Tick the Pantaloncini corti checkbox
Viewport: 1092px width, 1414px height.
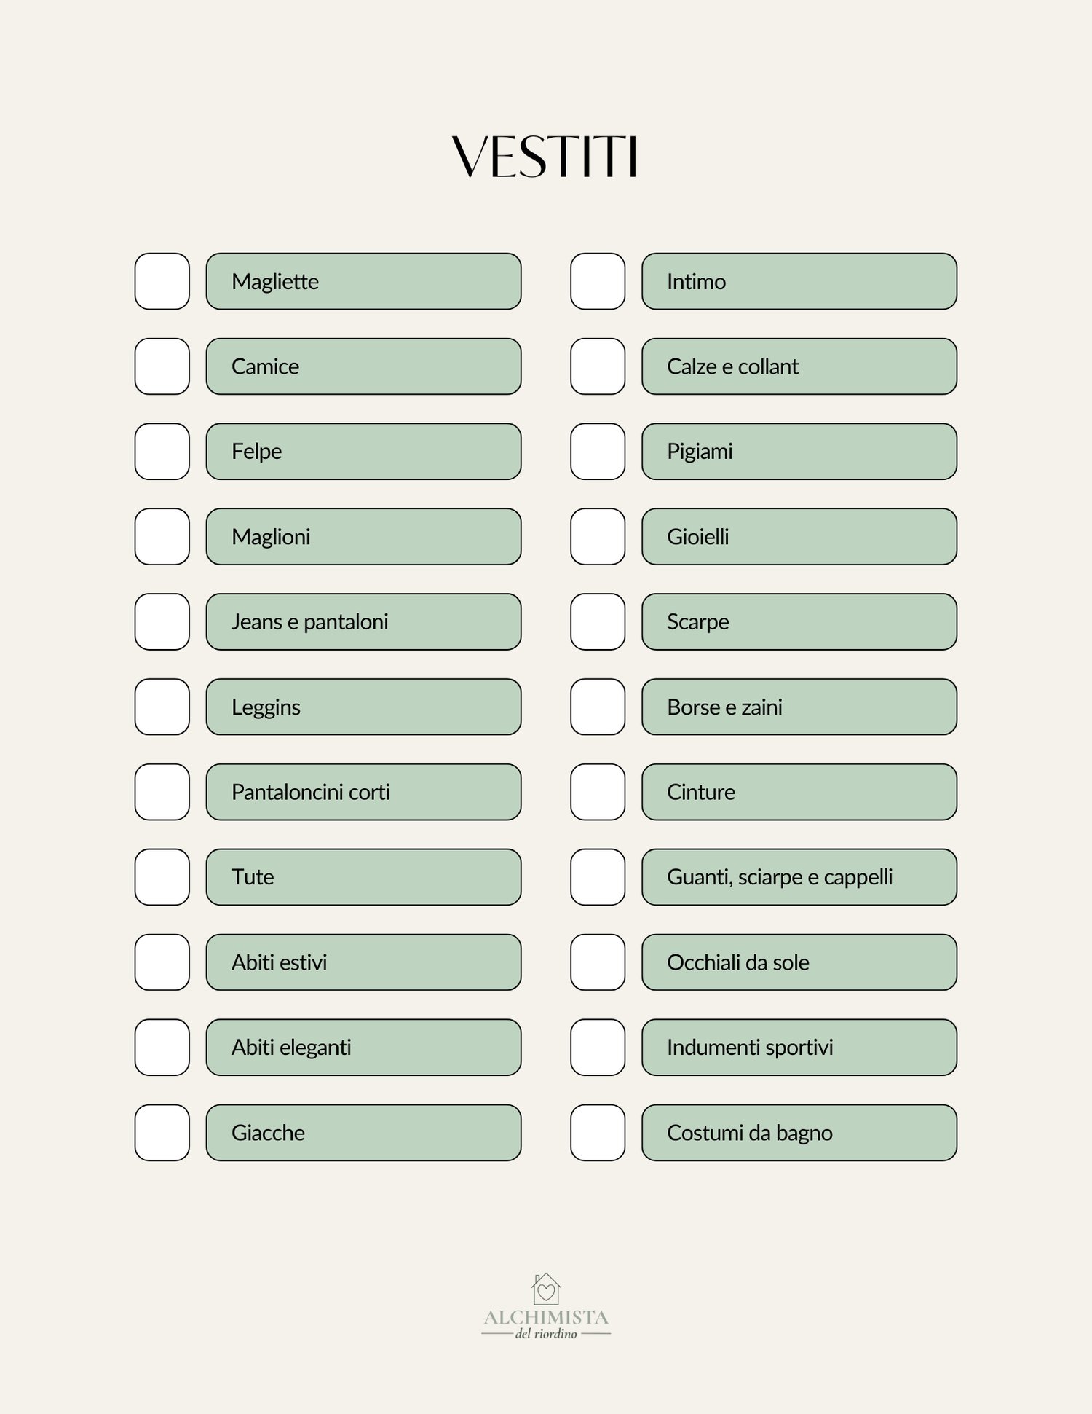(162, 792)
